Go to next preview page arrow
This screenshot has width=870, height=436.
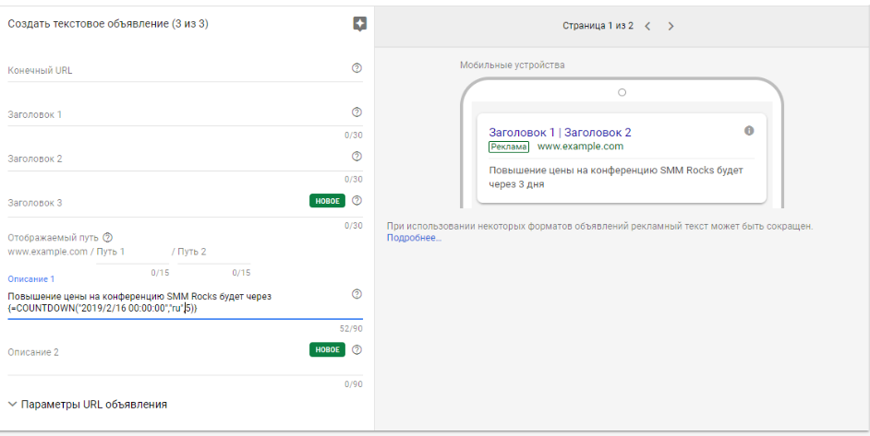(x=671, y=26)
